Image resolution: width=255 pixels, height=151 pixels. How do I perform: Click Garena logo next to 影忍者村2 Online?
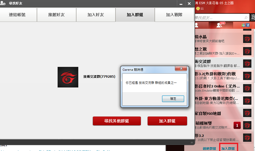(247, 88)
